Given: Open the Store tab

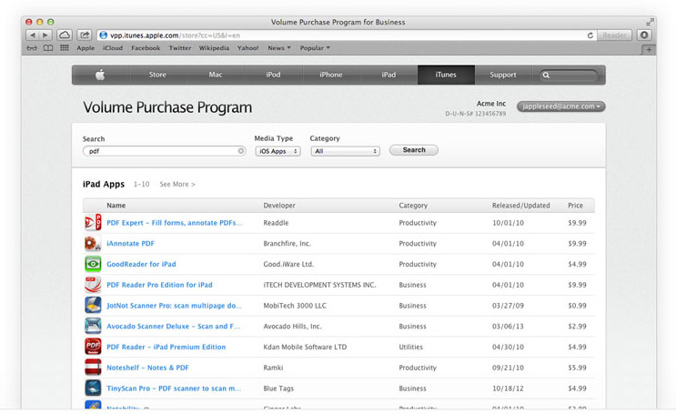Looking at the screenshot, I should 157,75.
